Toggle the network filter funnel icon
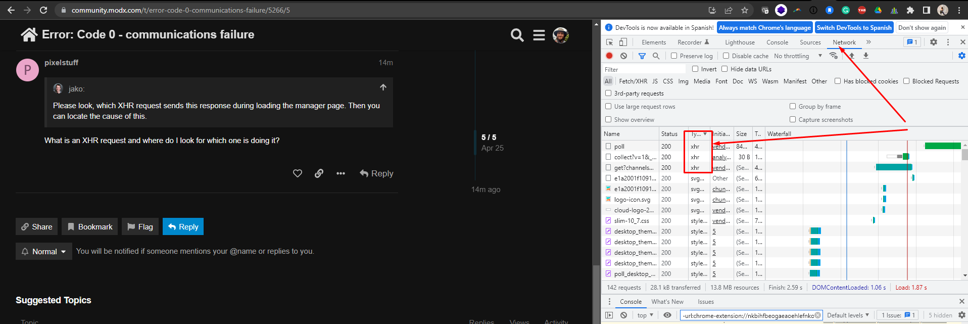 [642, 56]
